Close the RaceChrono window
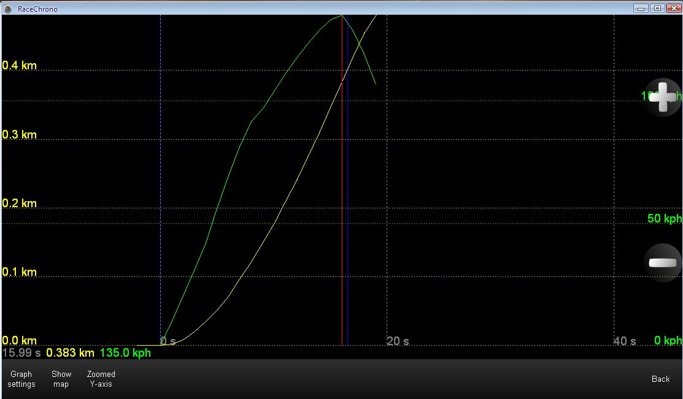The image size is (683, 399). [x=672, y=9]
